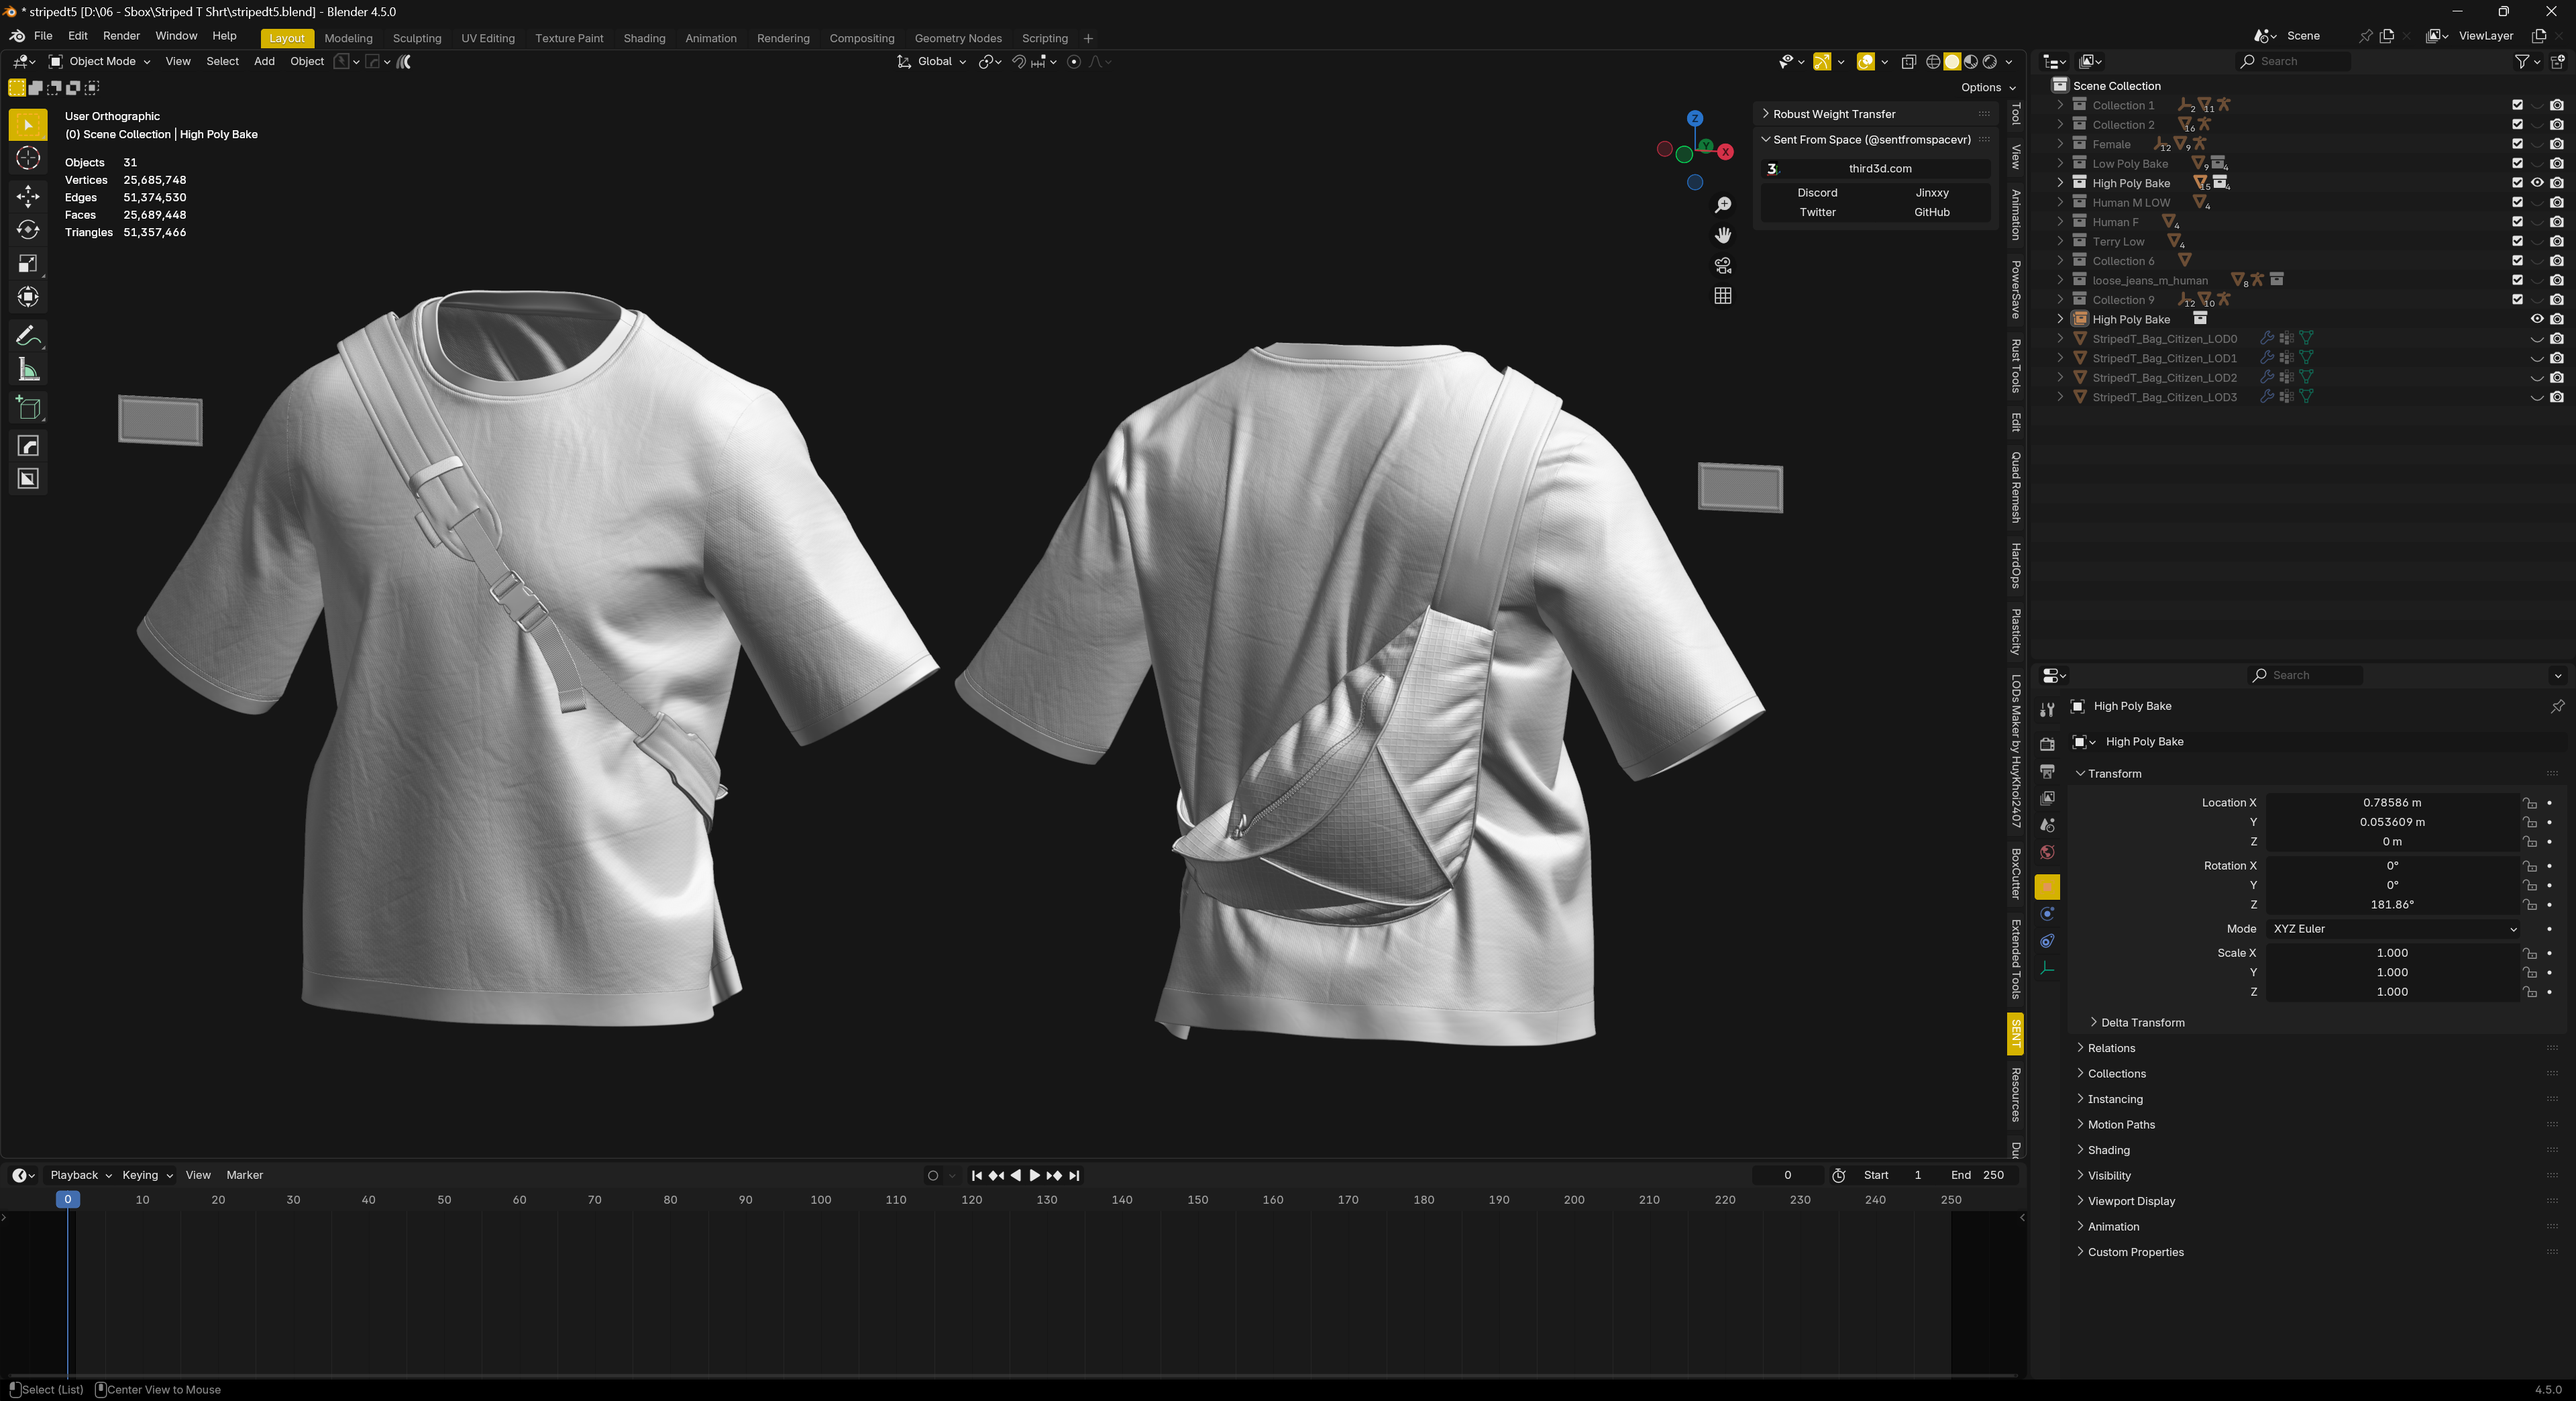
Task: Click the Location X value field
Action: (2391, 803)
